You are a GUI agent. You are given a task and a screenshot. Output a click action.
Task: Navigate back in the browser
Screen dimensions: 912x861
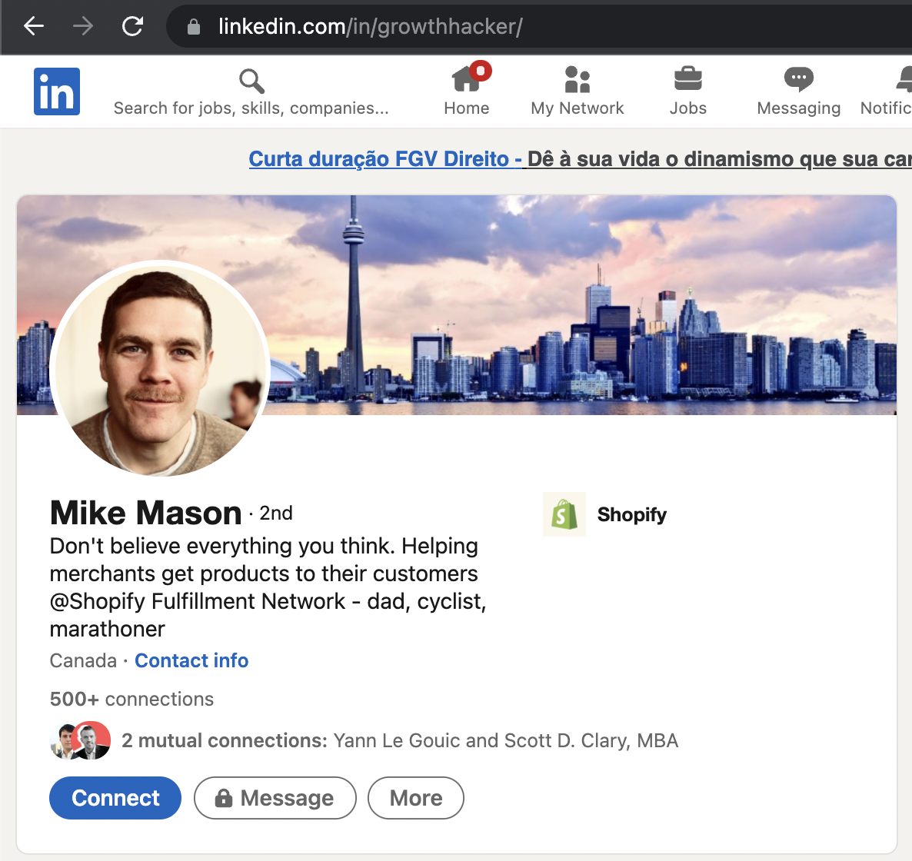point(32,25)
